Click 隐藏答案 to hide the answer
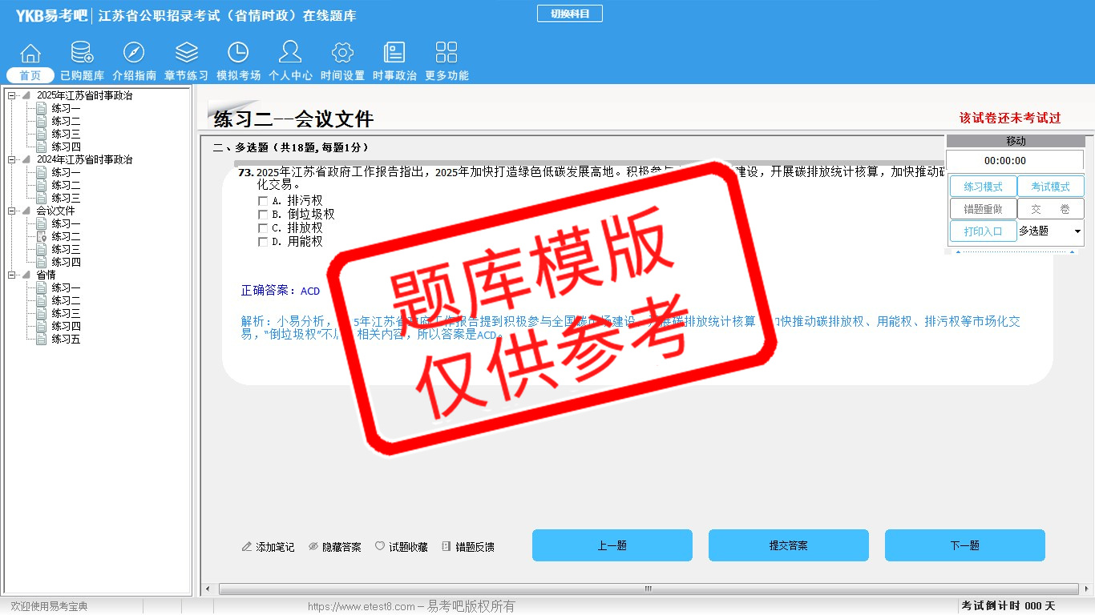Viewport: 1095px width, 615px height. (x=334, y=547)
